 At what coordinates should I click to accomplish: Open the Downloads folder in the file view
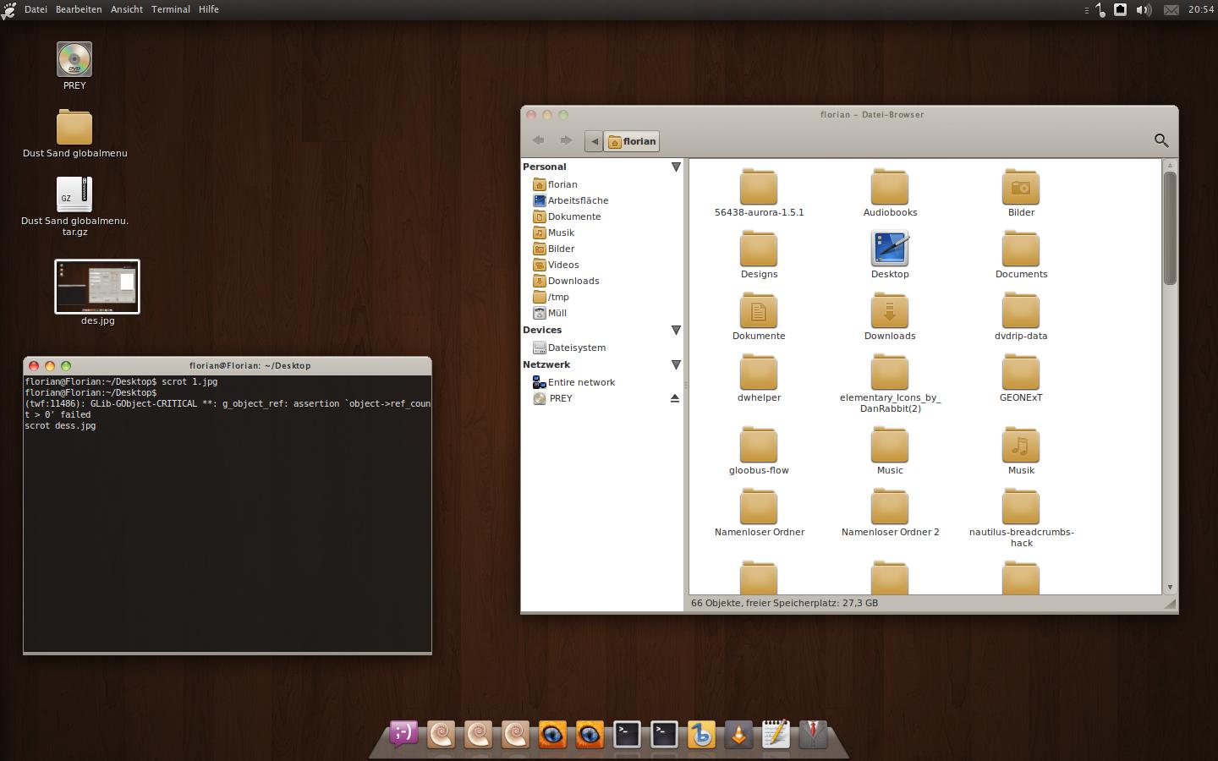point(890,316)
